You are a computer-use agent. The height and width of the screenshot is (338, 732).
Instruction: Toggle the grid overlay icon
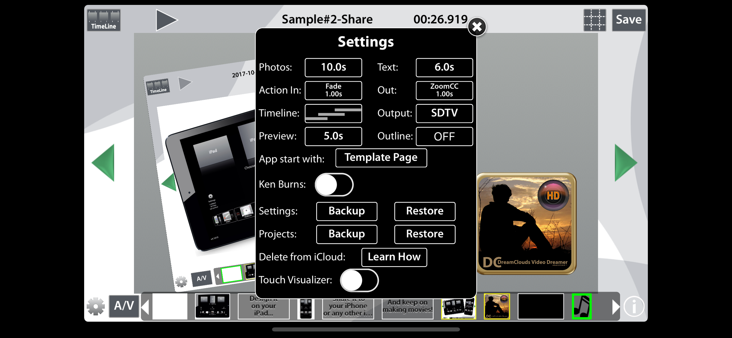(594, 20)
